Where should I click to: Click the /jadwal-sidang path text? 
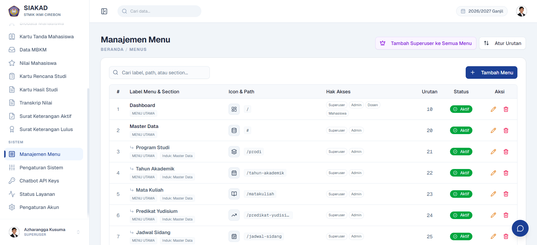[264, 236]
